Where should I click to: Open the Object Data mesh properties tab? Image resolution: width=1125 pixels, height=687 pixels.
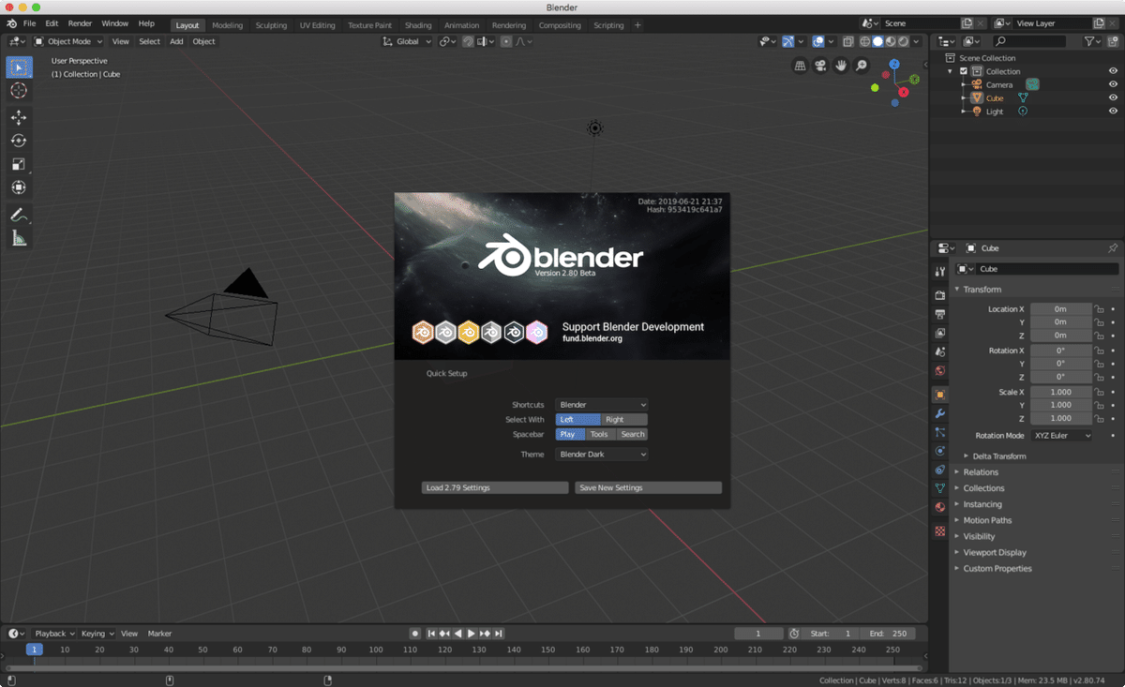point(939,488)
